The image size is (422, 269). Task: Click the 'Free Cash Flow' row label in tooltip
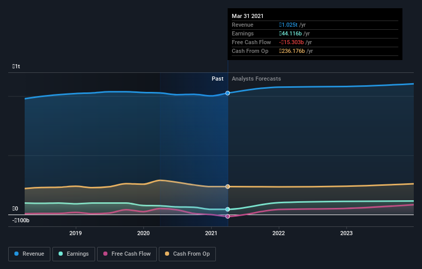click(251, 42)
